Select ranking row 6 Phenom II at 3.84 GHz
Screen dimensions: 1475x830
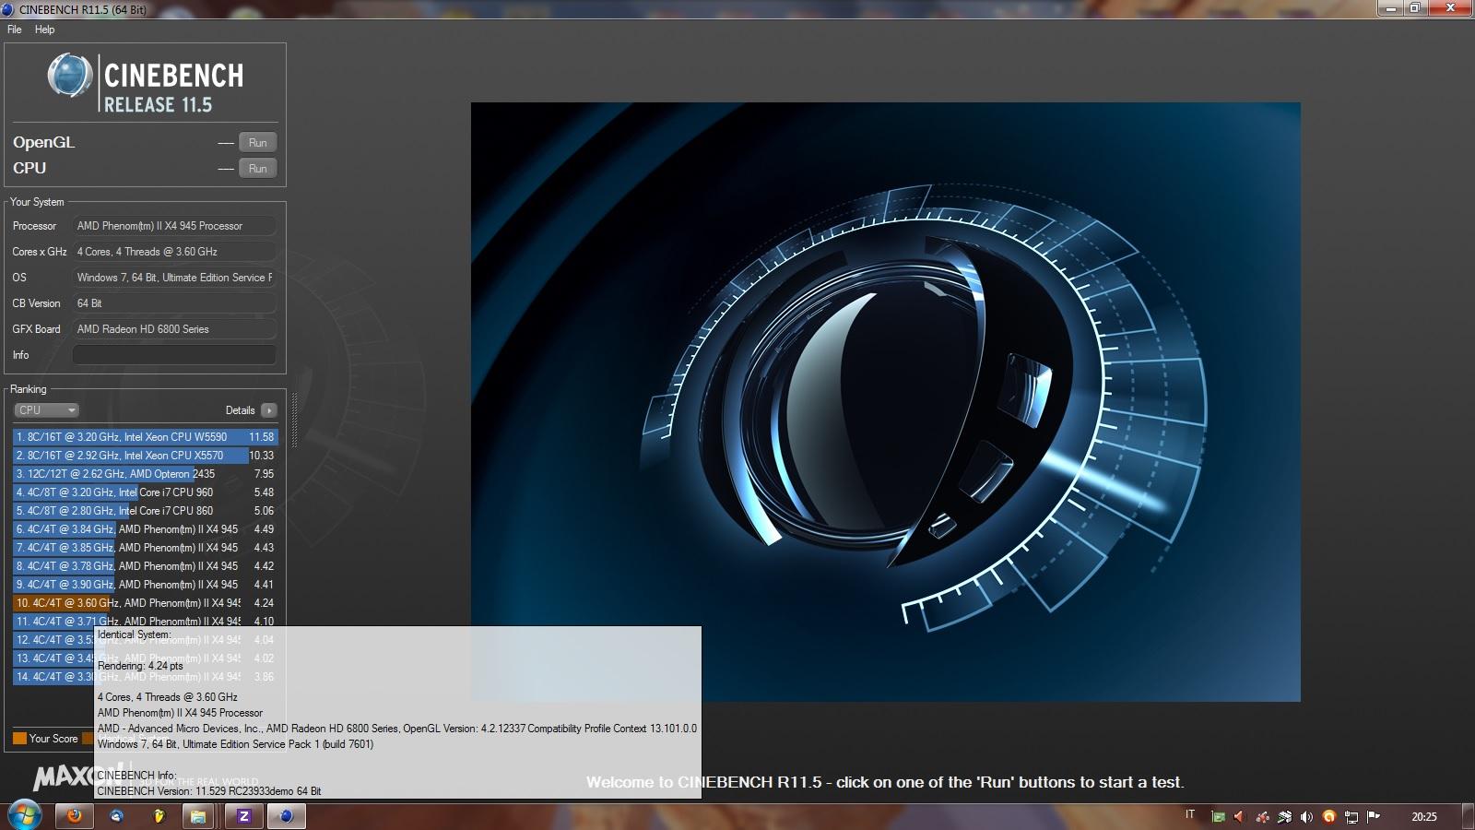pos(146,529)
